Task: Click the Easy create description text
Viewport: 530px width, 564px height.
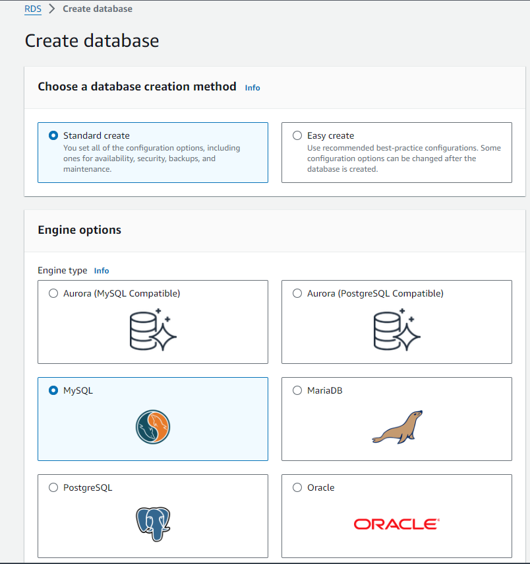Action: pos(403,159)
